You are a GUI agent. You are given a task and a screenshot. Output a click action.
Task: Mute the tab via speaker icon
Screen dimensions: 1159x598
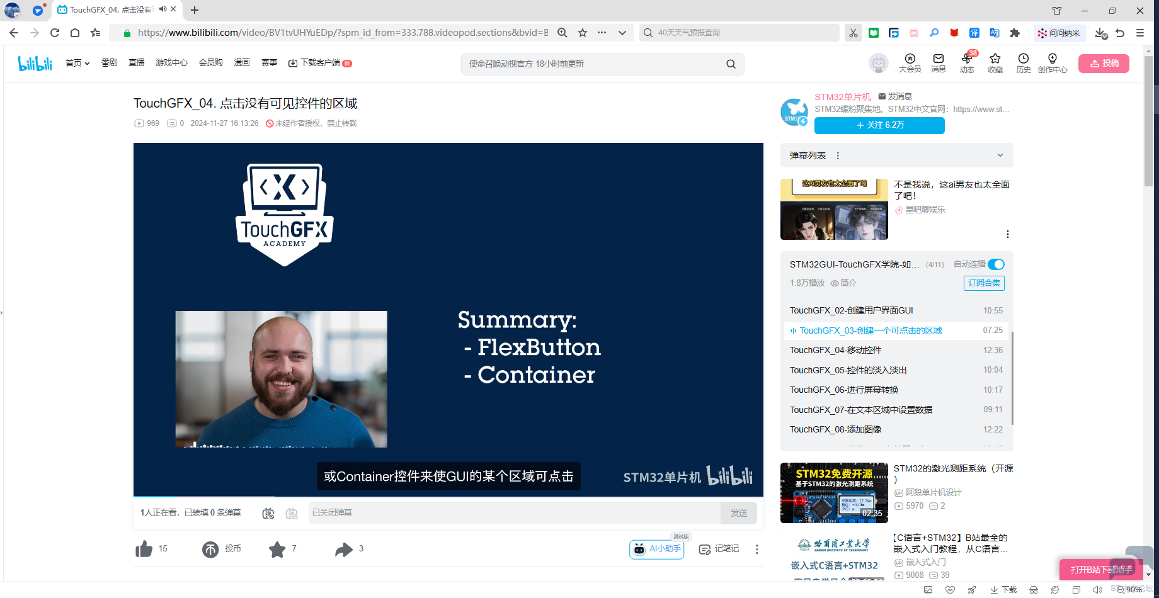163,9
